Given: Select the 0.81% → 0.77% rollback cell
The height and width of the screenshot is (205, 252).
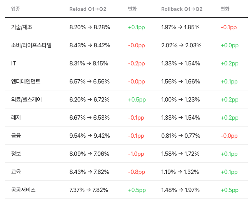Looking at the screenshot, I should click(181, 136).
